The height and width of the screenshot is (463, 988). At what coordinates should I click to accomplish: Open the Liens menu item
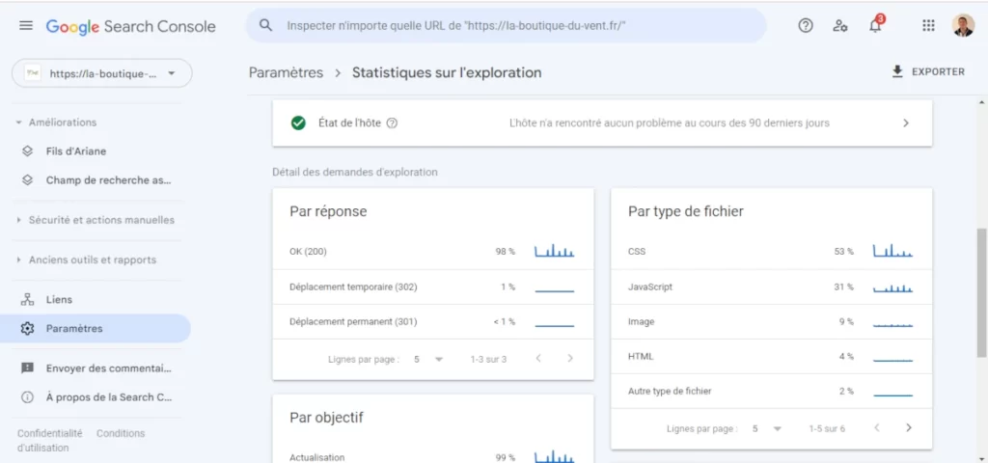[x=59, y=299]
